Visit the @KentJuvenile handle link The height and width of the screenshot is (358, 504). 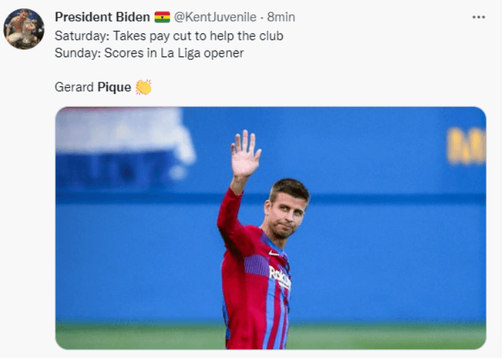point(215,17)
